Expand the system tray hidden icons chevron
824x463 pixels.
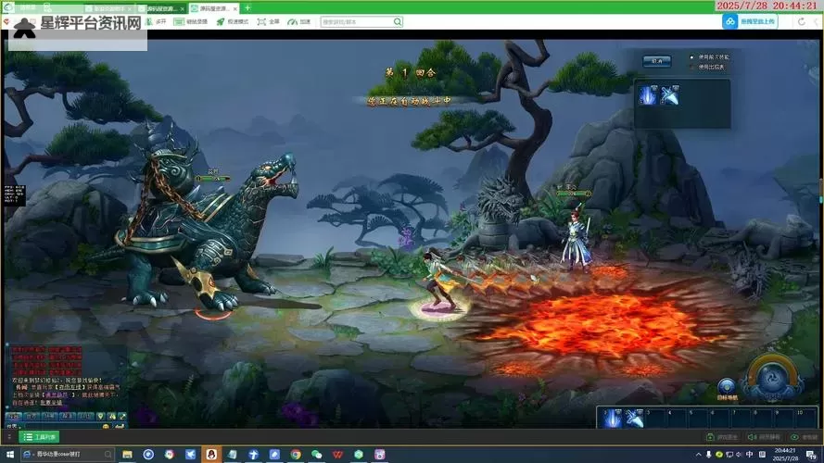(x=698, y=455)
